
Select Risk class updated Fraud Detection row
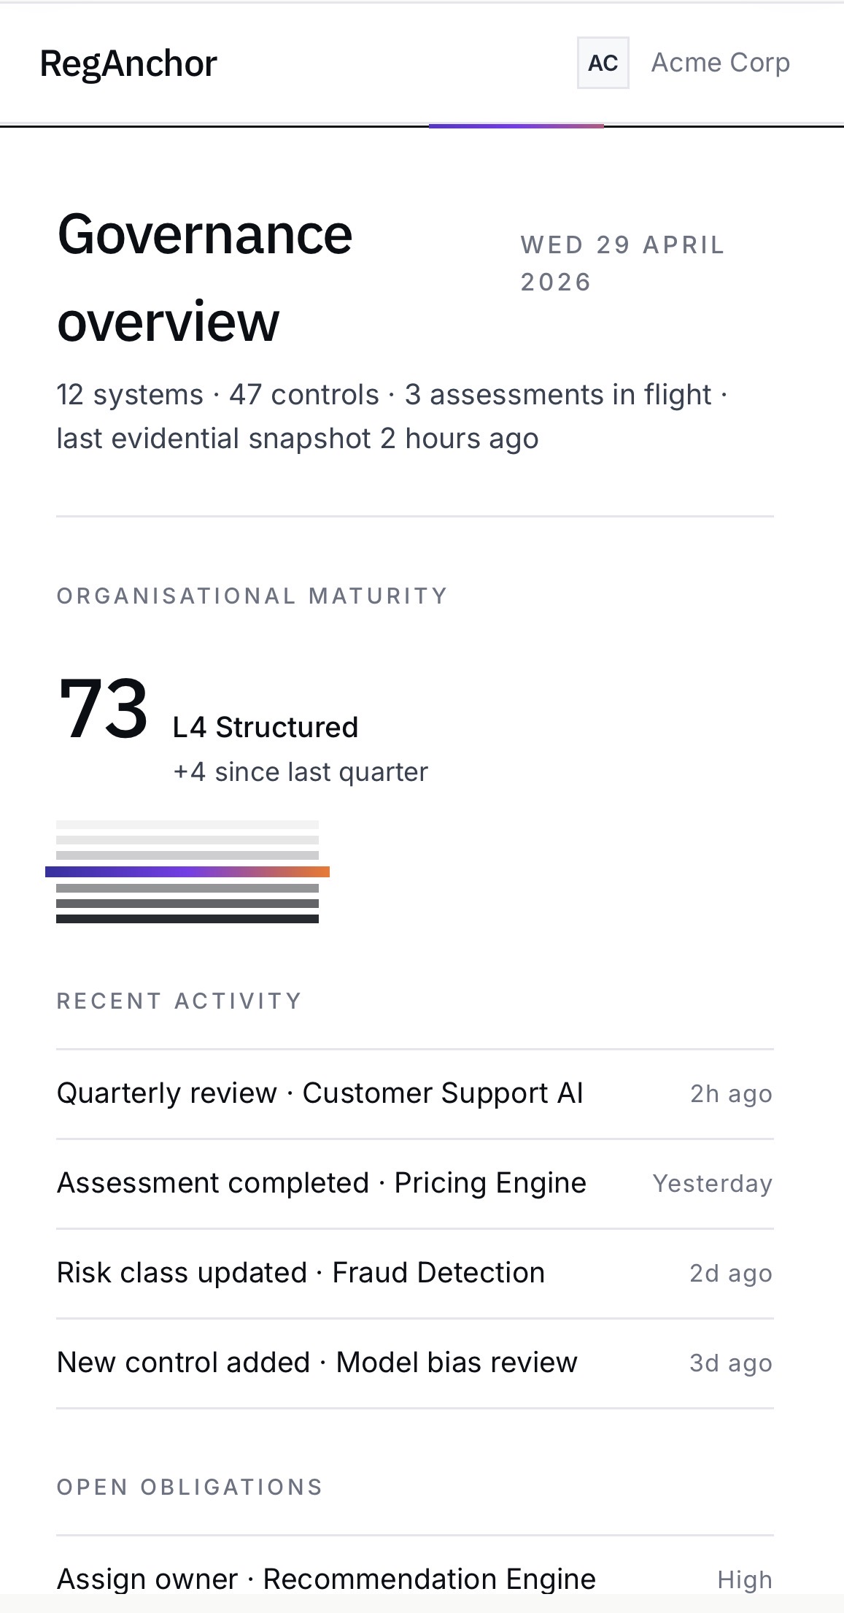point(414,1273)
